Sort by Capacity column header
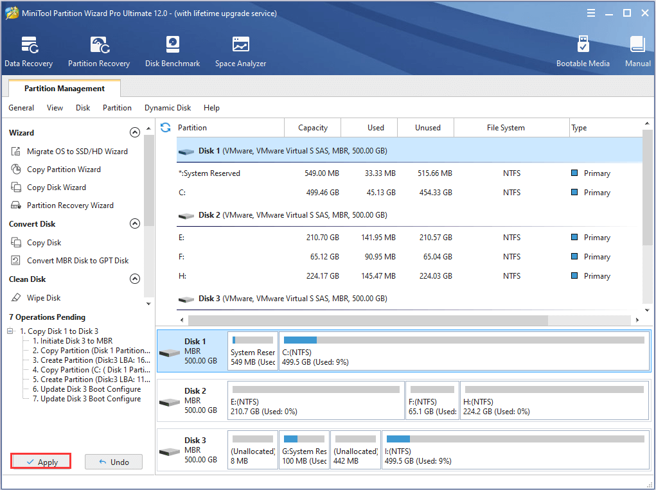The width and height of the screenshot is (656, 490). coord(313,128)
